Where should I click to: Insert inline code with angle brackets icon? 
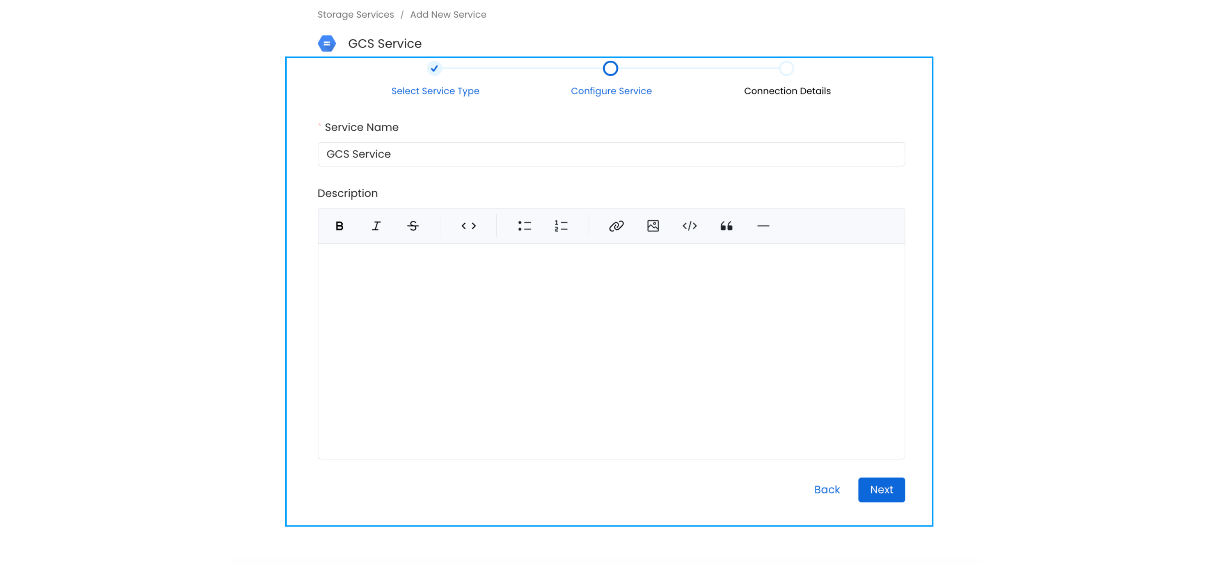468,226
